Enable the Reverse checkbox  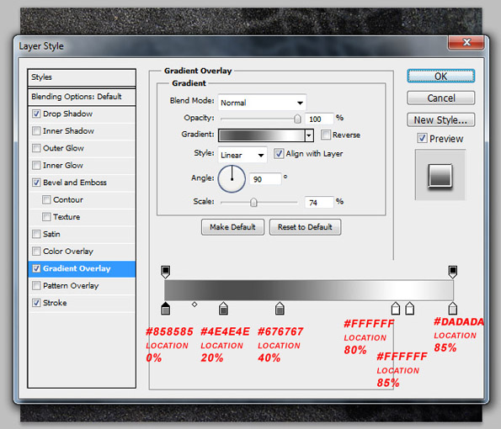(x=326, y=135)
